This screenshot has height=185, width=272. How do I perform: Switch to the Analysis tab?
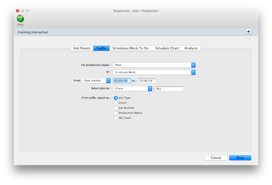click(191, 48)
